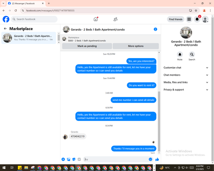This screenshot has height=171, width=214.
Task: Click the 'Thanks i'll message you' bubble
Action: pos(134,149)
